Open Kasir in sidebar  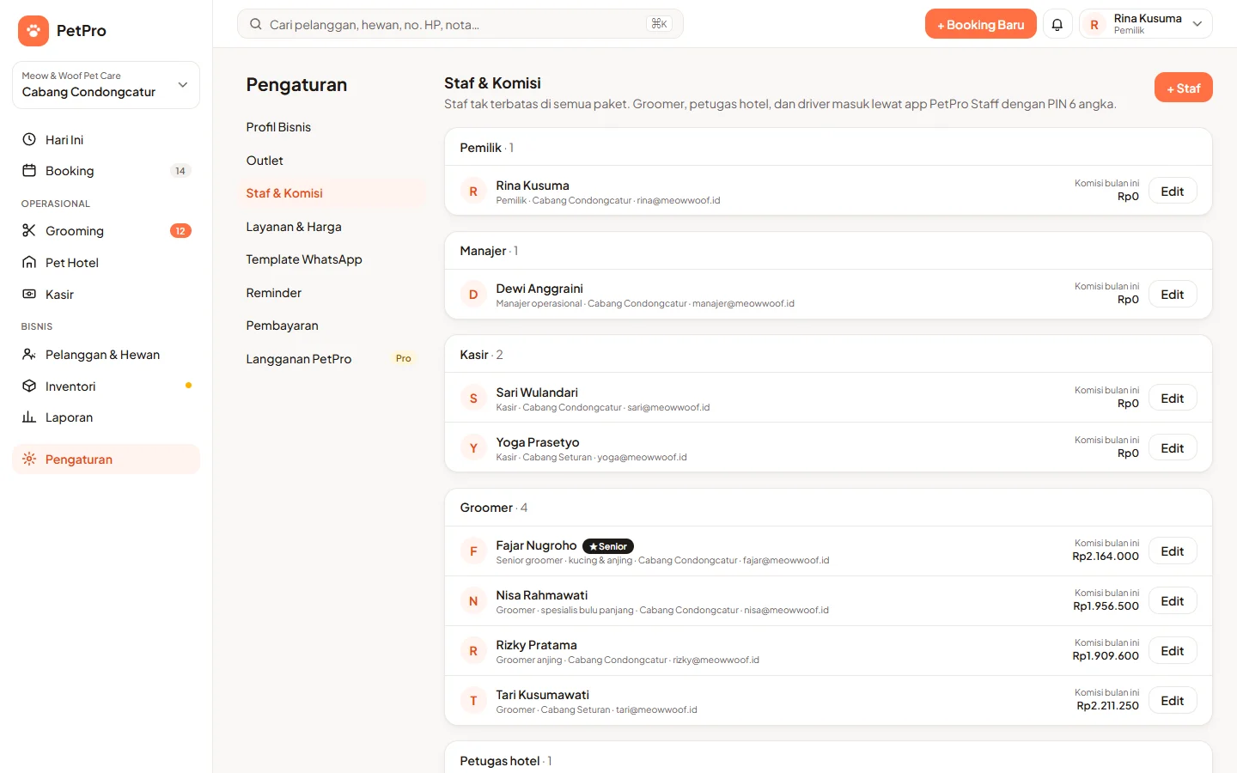click(107, 295)
